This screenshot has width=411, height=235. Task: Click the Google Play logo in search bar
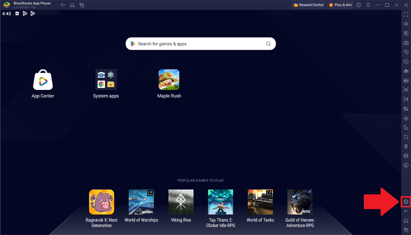coord(133,44)
